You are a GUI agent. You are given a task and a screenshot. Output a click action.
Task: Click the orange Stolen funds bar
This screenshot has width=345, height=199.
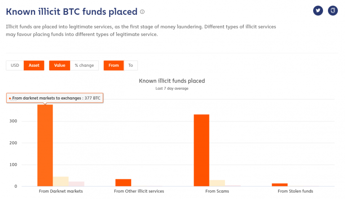click(x=279, y=185)
